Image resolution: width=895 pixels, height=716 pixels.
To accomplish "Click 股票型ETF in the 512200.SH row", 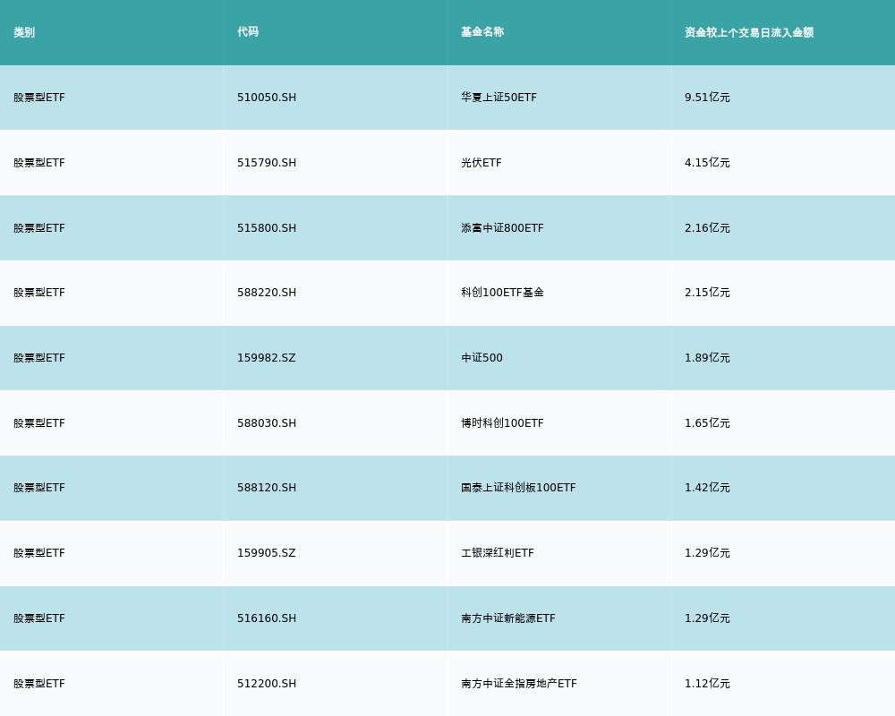I will tap(39, 684).
